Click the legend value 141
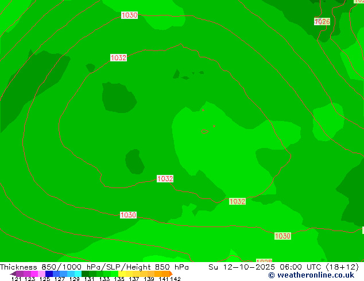This screenshot has width=364, height=281. (164, 279)
